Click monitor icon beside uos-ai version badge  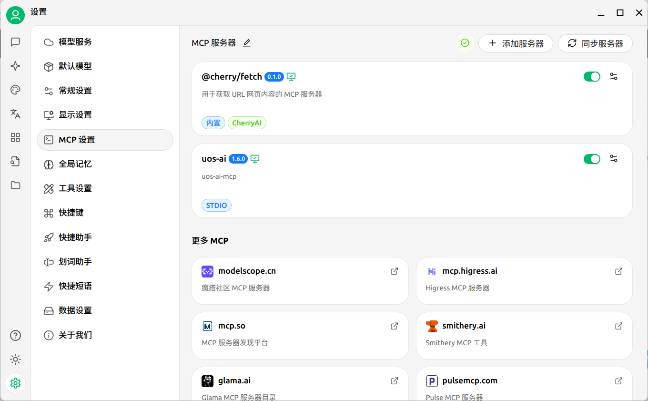pos(255,159)
